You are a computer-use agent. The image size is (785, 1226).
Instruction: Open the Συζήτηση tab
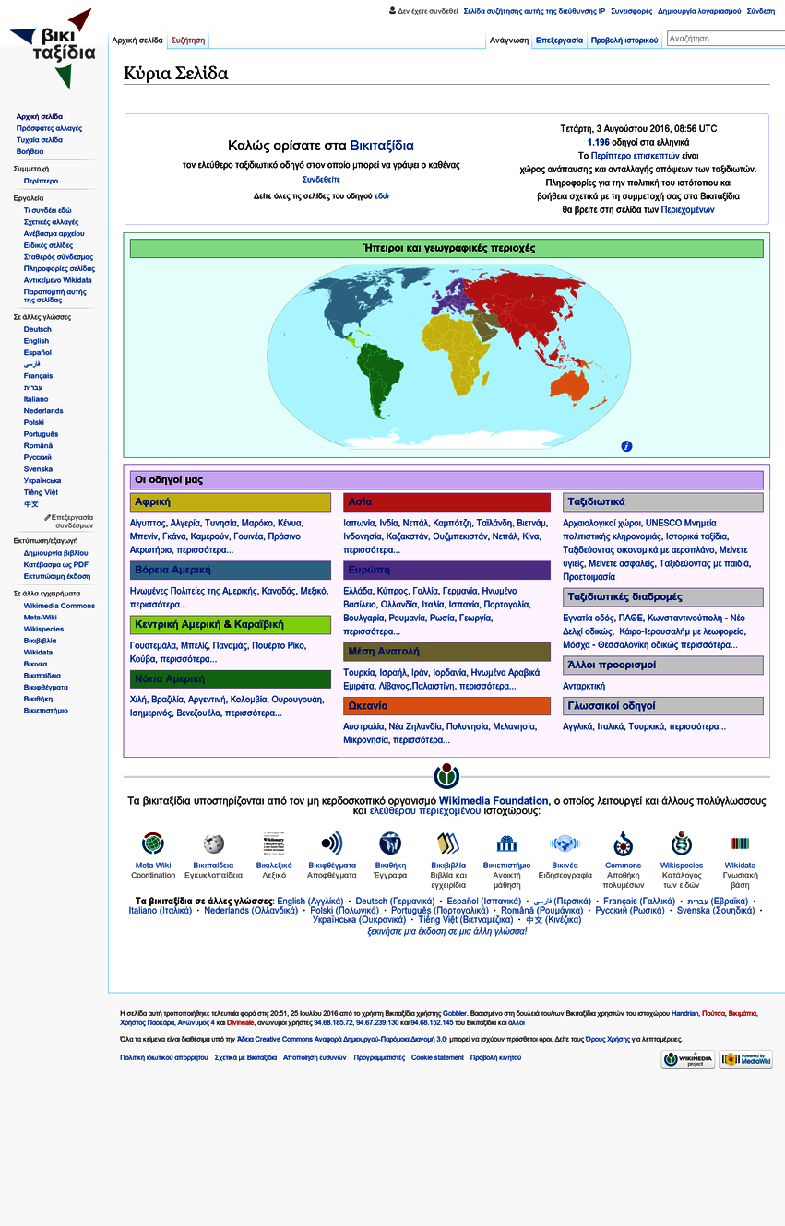pyautogui.click(x=187, y=41)
